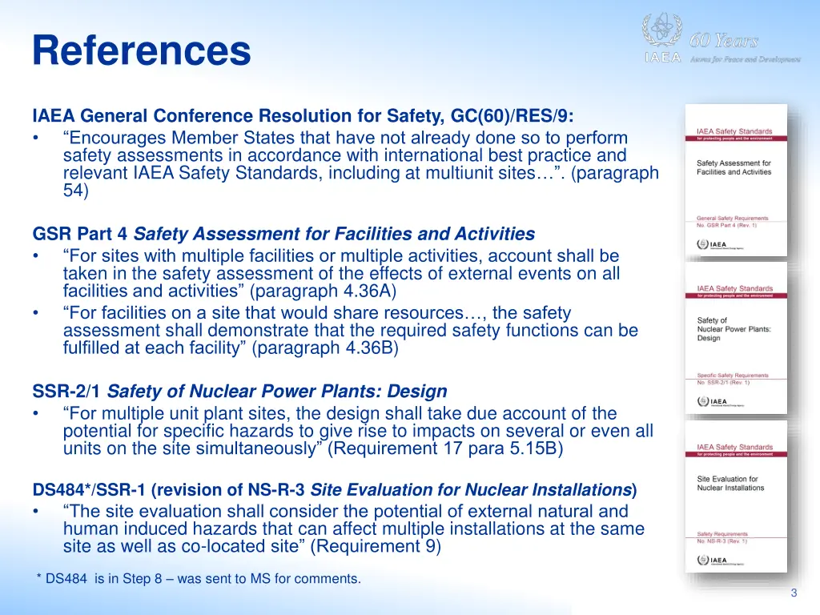Click IAEA logo on GSR Part 4 cover
The width and height of the screenshot is (820, 615).
click(x=720, y=244)
